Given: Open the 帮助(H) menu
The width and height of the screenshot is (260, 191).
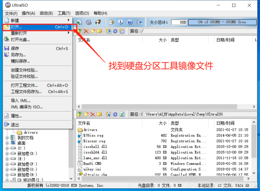Looking at the screenshot, I should click(100, 13).
